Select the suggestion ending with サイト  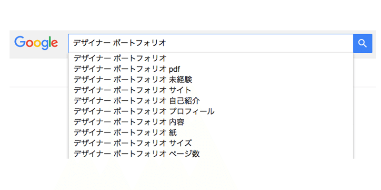[211, 90]
